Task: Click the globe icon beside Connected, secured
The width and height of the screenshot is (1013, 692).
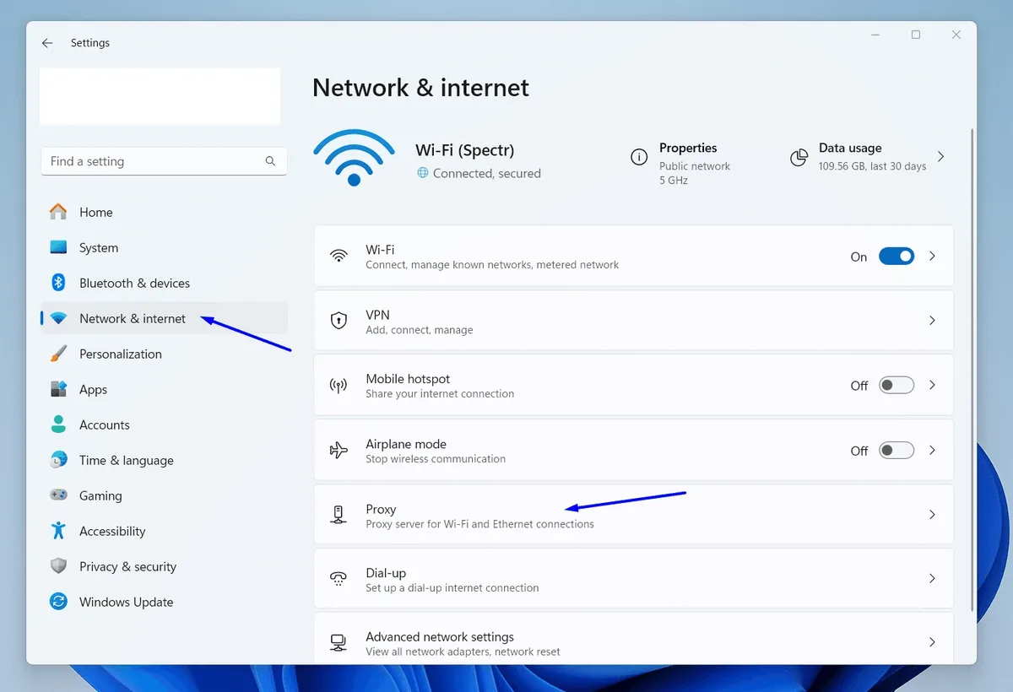Action: point(423,173)
